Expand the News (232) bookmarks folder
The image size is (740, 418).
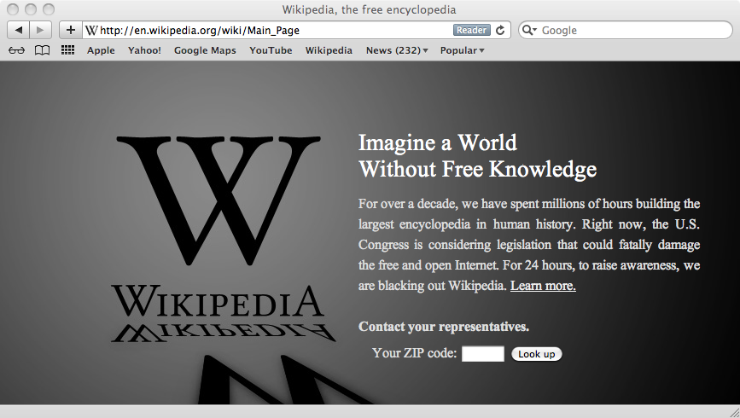click(x=397, y=50)
